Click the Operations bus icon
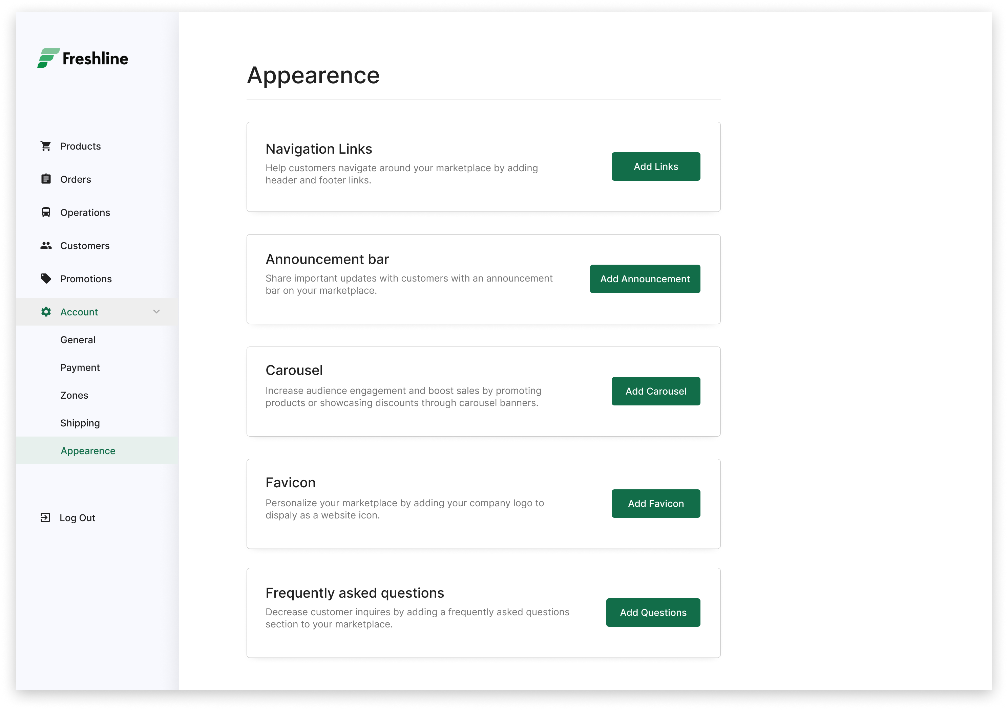1008x710 pixels. 46,212
